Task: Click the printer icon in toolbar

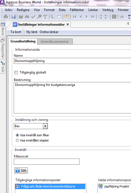Action: [6, 17]
